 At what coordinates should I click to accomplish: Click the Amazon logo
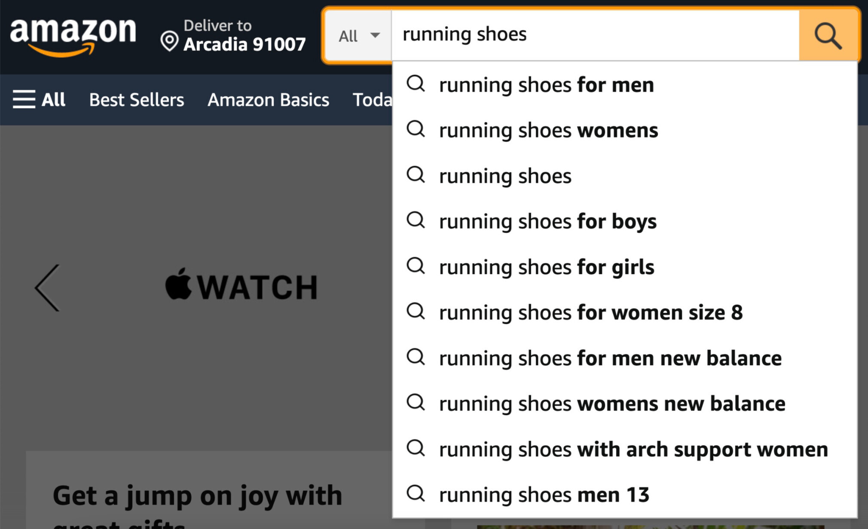pos(73,37)
